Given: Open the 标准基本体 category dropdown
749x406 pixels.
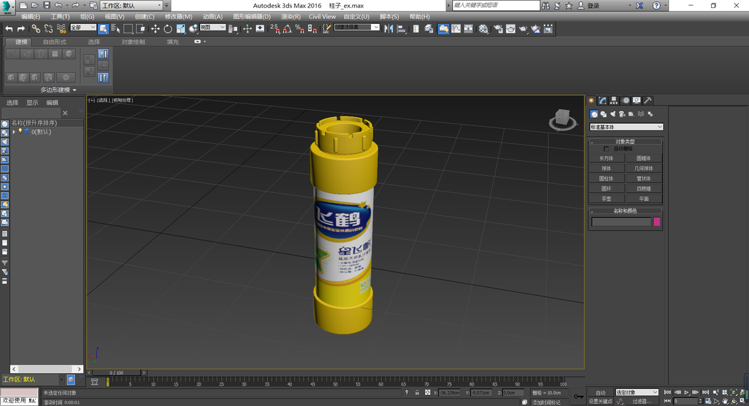Looking at the screenshot, I should (626, 127).
